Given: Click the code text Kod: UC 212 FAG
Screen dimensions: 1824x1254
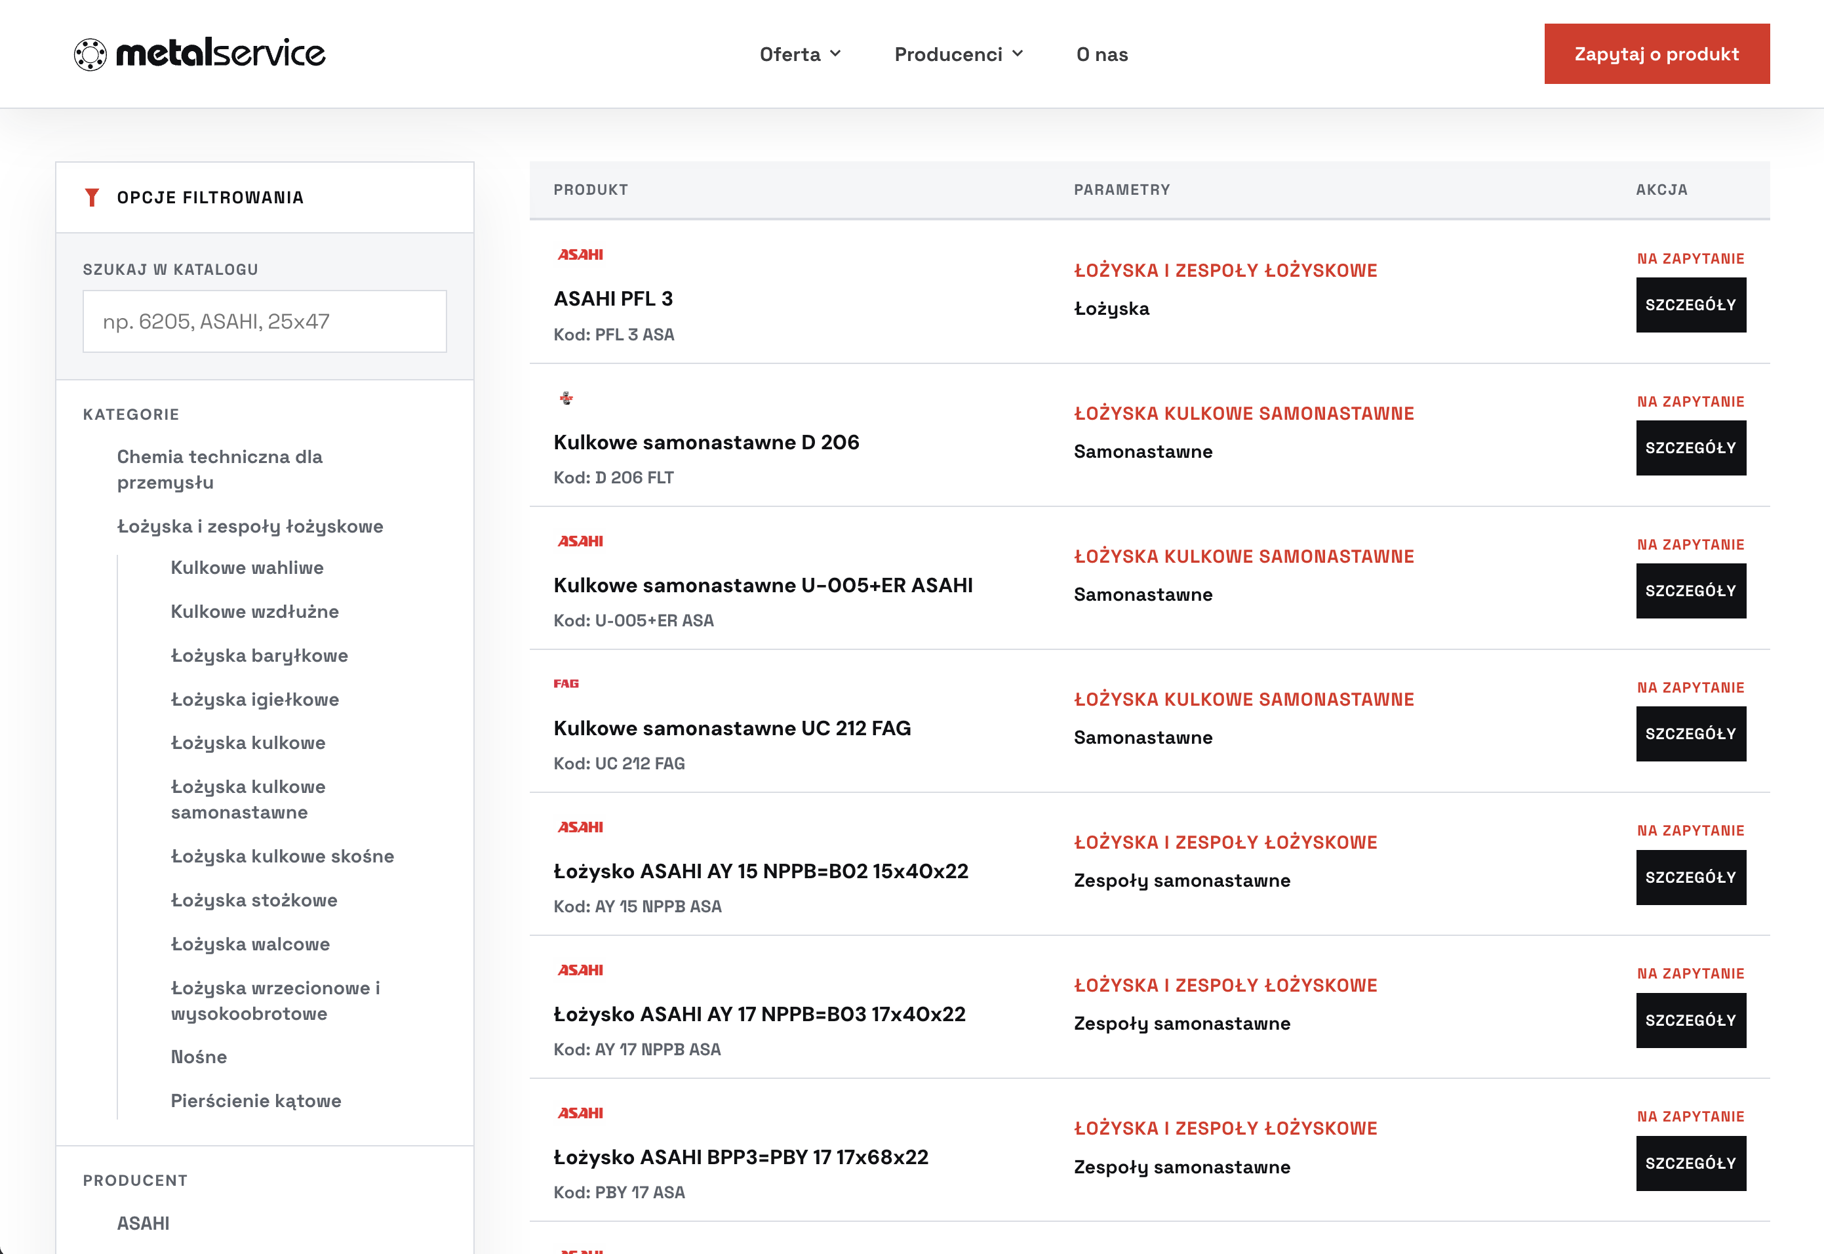Looking at the screenshot, I should [619, 763].
